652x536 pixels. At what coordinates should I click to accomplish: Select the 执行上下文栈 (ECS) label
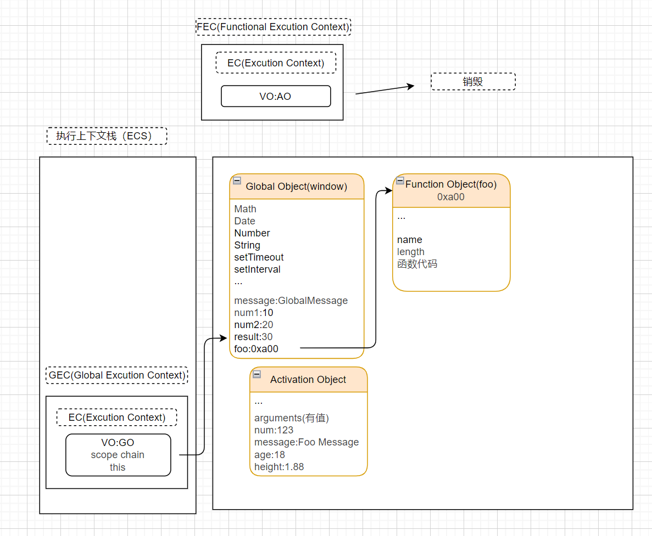(x=107, y=136)
